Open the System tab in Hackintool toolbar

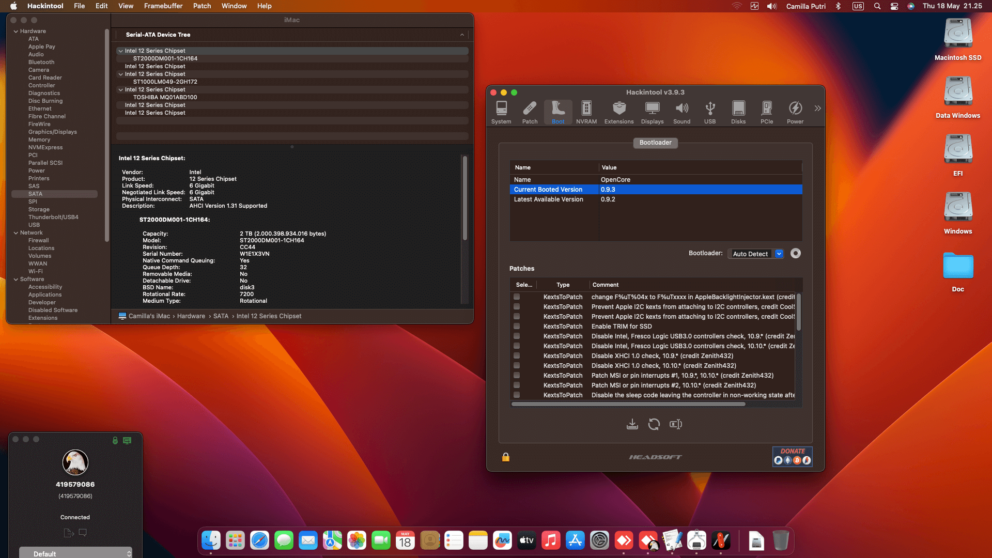(x=501, y=112)
